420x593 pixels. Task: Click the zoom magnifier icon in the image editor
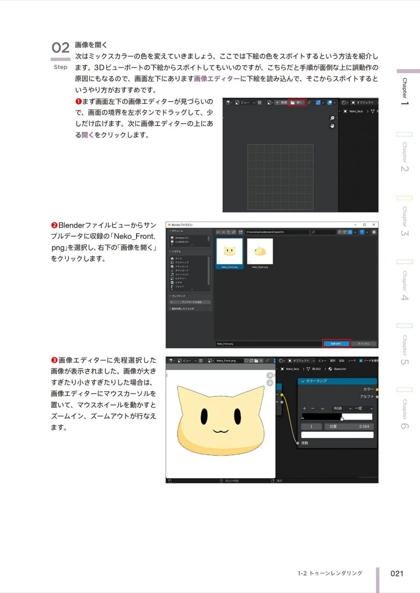coord(332,118)
